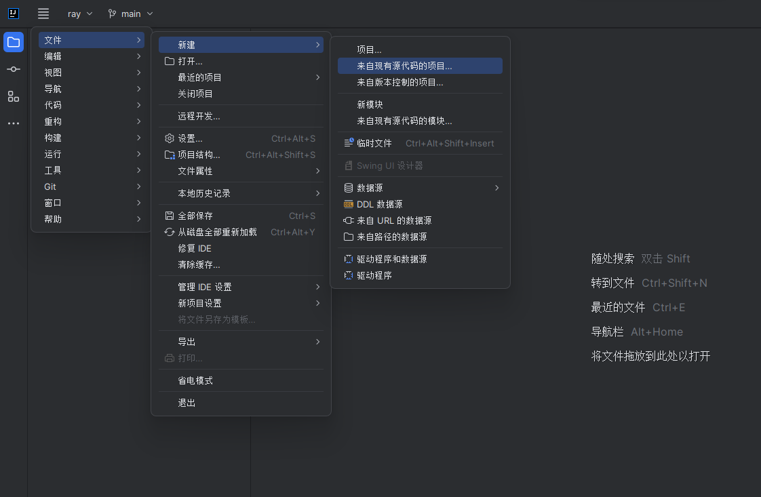This screenshot has height=497, width=761.
Task: Click the scratch file icon by 临时文件
Action: (x=349, y=142)
